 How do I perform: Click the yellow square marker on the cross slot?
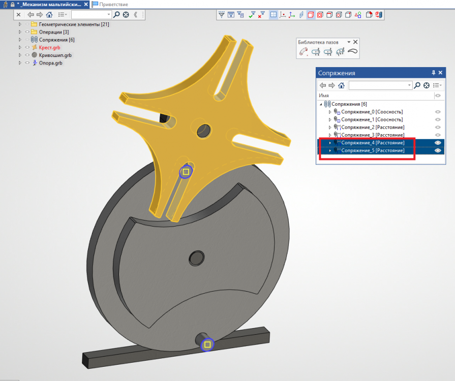[186, 172]
